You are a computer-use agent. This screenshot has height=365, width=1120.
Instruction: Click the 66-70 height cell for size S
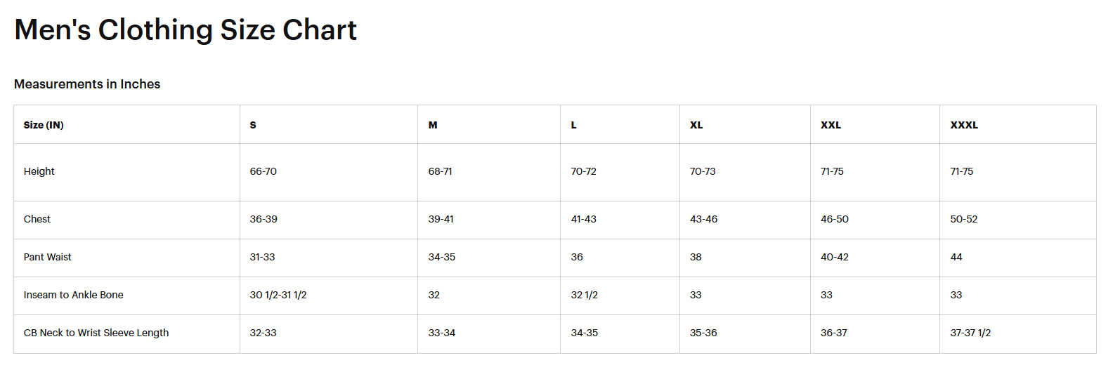click(263, 171)
